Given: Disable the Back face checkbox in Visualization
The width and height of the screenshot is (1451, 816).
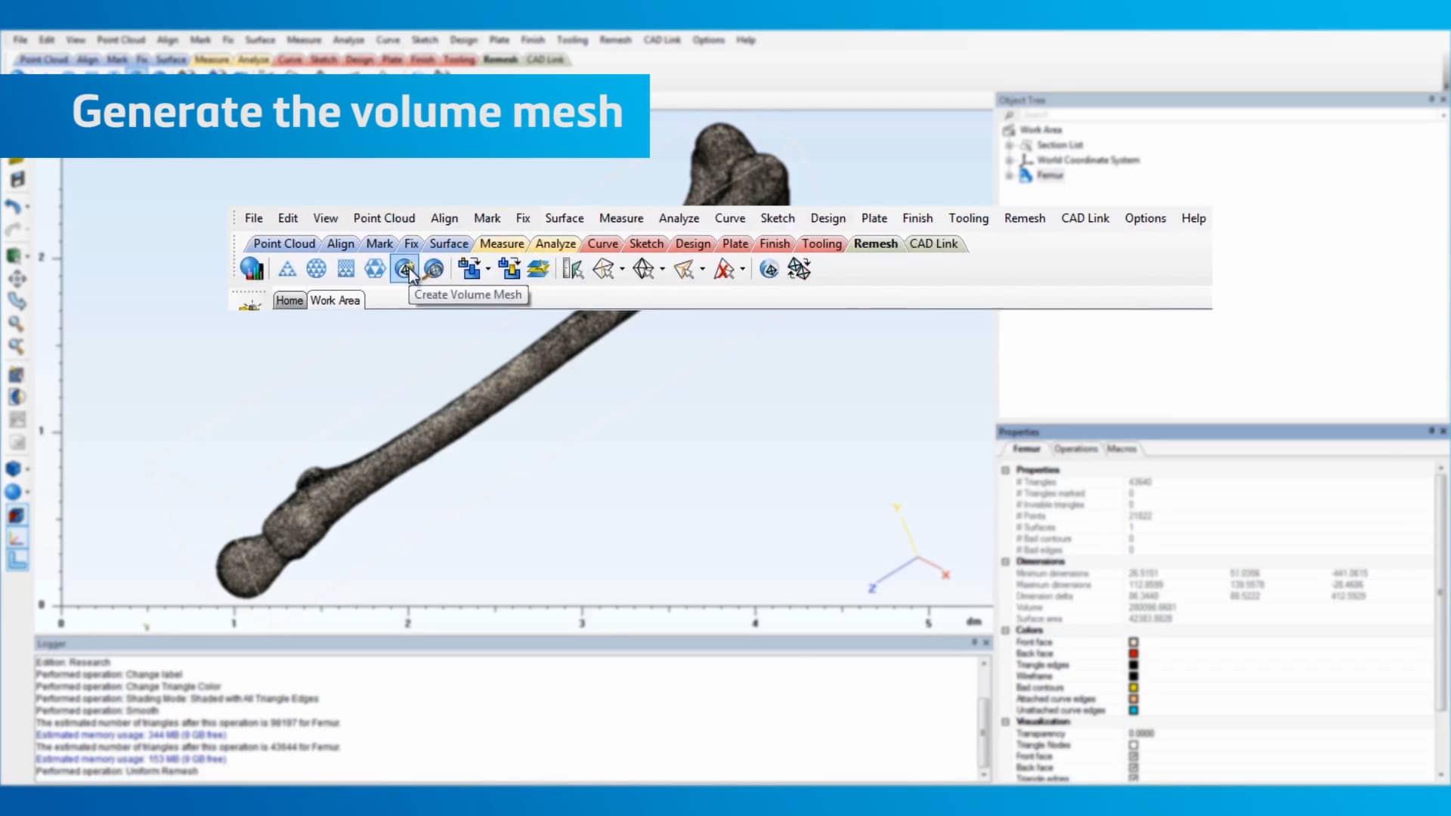Looking at the screenshot, I should (x=1134, y=768).
